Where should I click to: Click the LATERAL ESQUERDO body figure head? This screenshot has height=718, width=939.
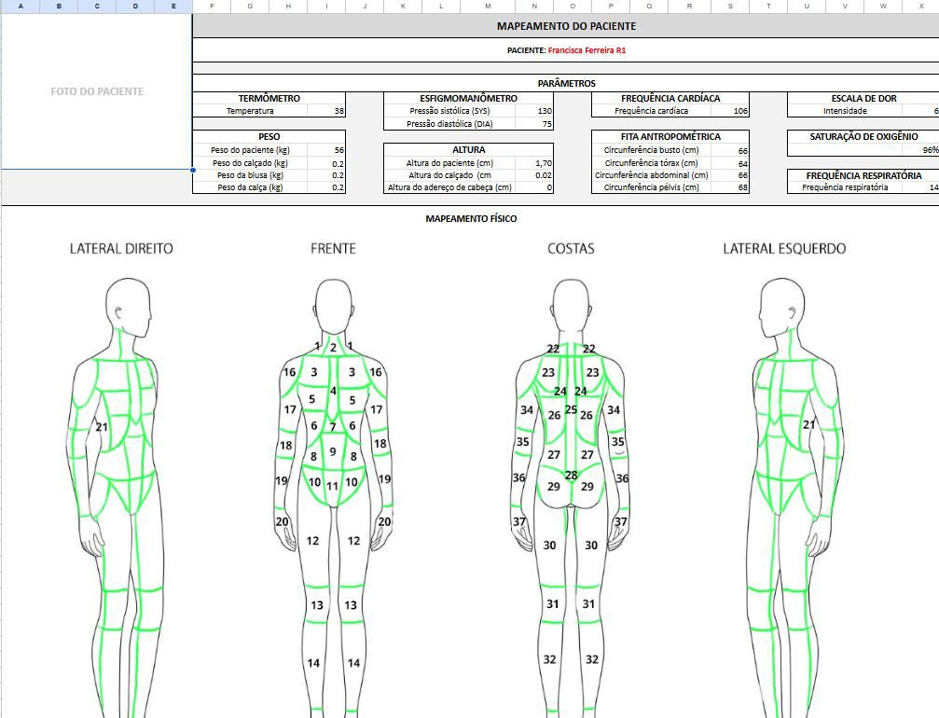[x=781, y=311]
